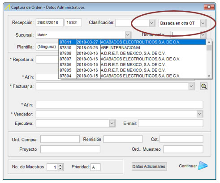The image size is (220, 183).
Task: Open the Facturar a dropdown arrow
Action: [191, 86]
